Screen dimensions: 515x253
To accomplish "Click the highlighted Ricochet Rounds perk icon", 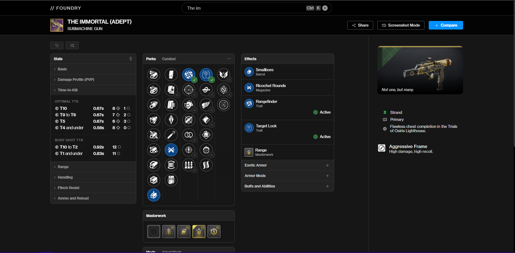I will point(171,150).
